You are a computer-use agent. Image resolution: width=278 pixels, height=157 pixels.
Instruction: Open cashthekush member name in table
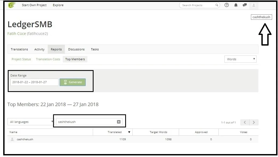pos(25,139)
